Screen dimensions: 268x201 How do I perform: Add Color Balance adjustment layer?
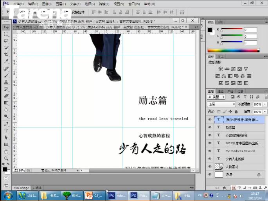tap(224, 76)
